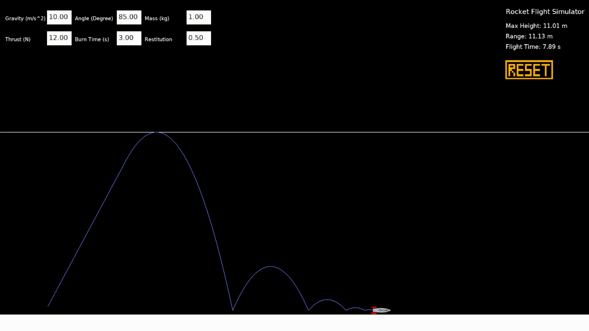Screen dimensions: 589x331
Task: Click the Mass input box
Action: point(198,17)
